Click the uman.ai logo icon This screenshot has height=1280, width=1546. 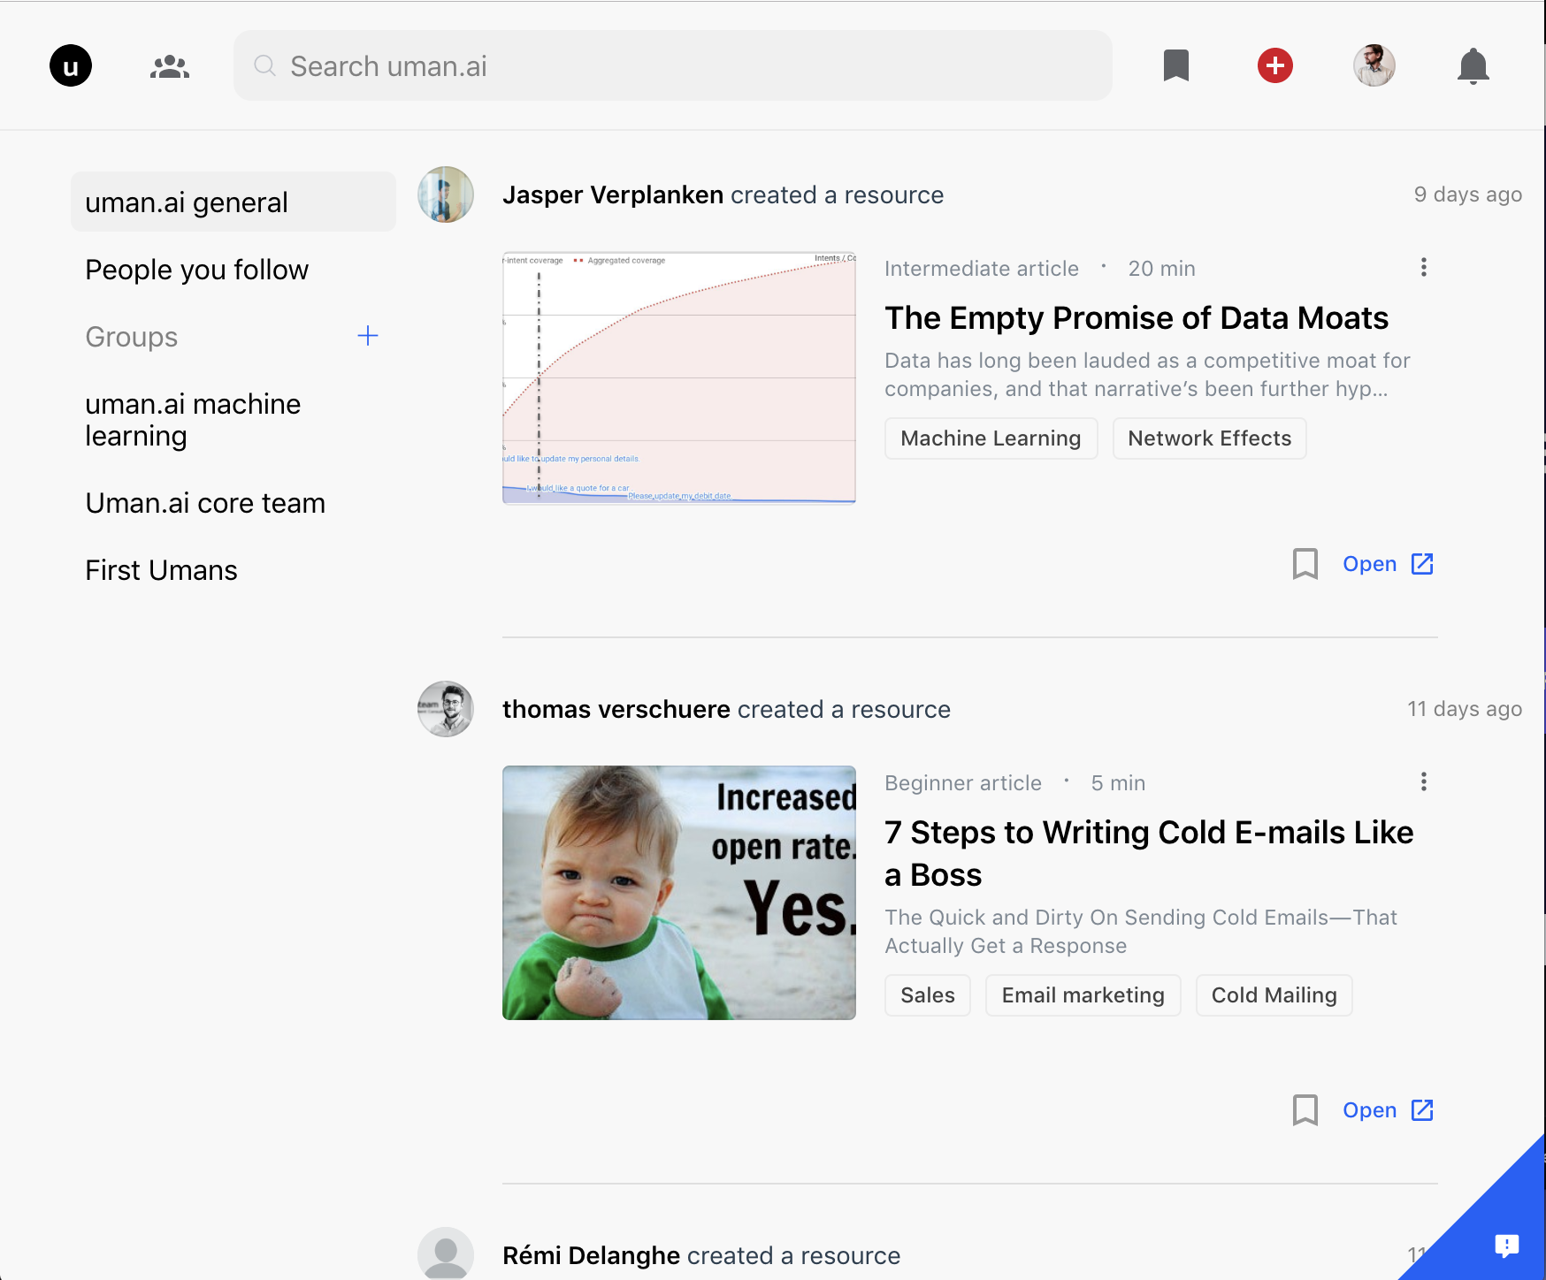pyautogui.click(x=71, y=66)
